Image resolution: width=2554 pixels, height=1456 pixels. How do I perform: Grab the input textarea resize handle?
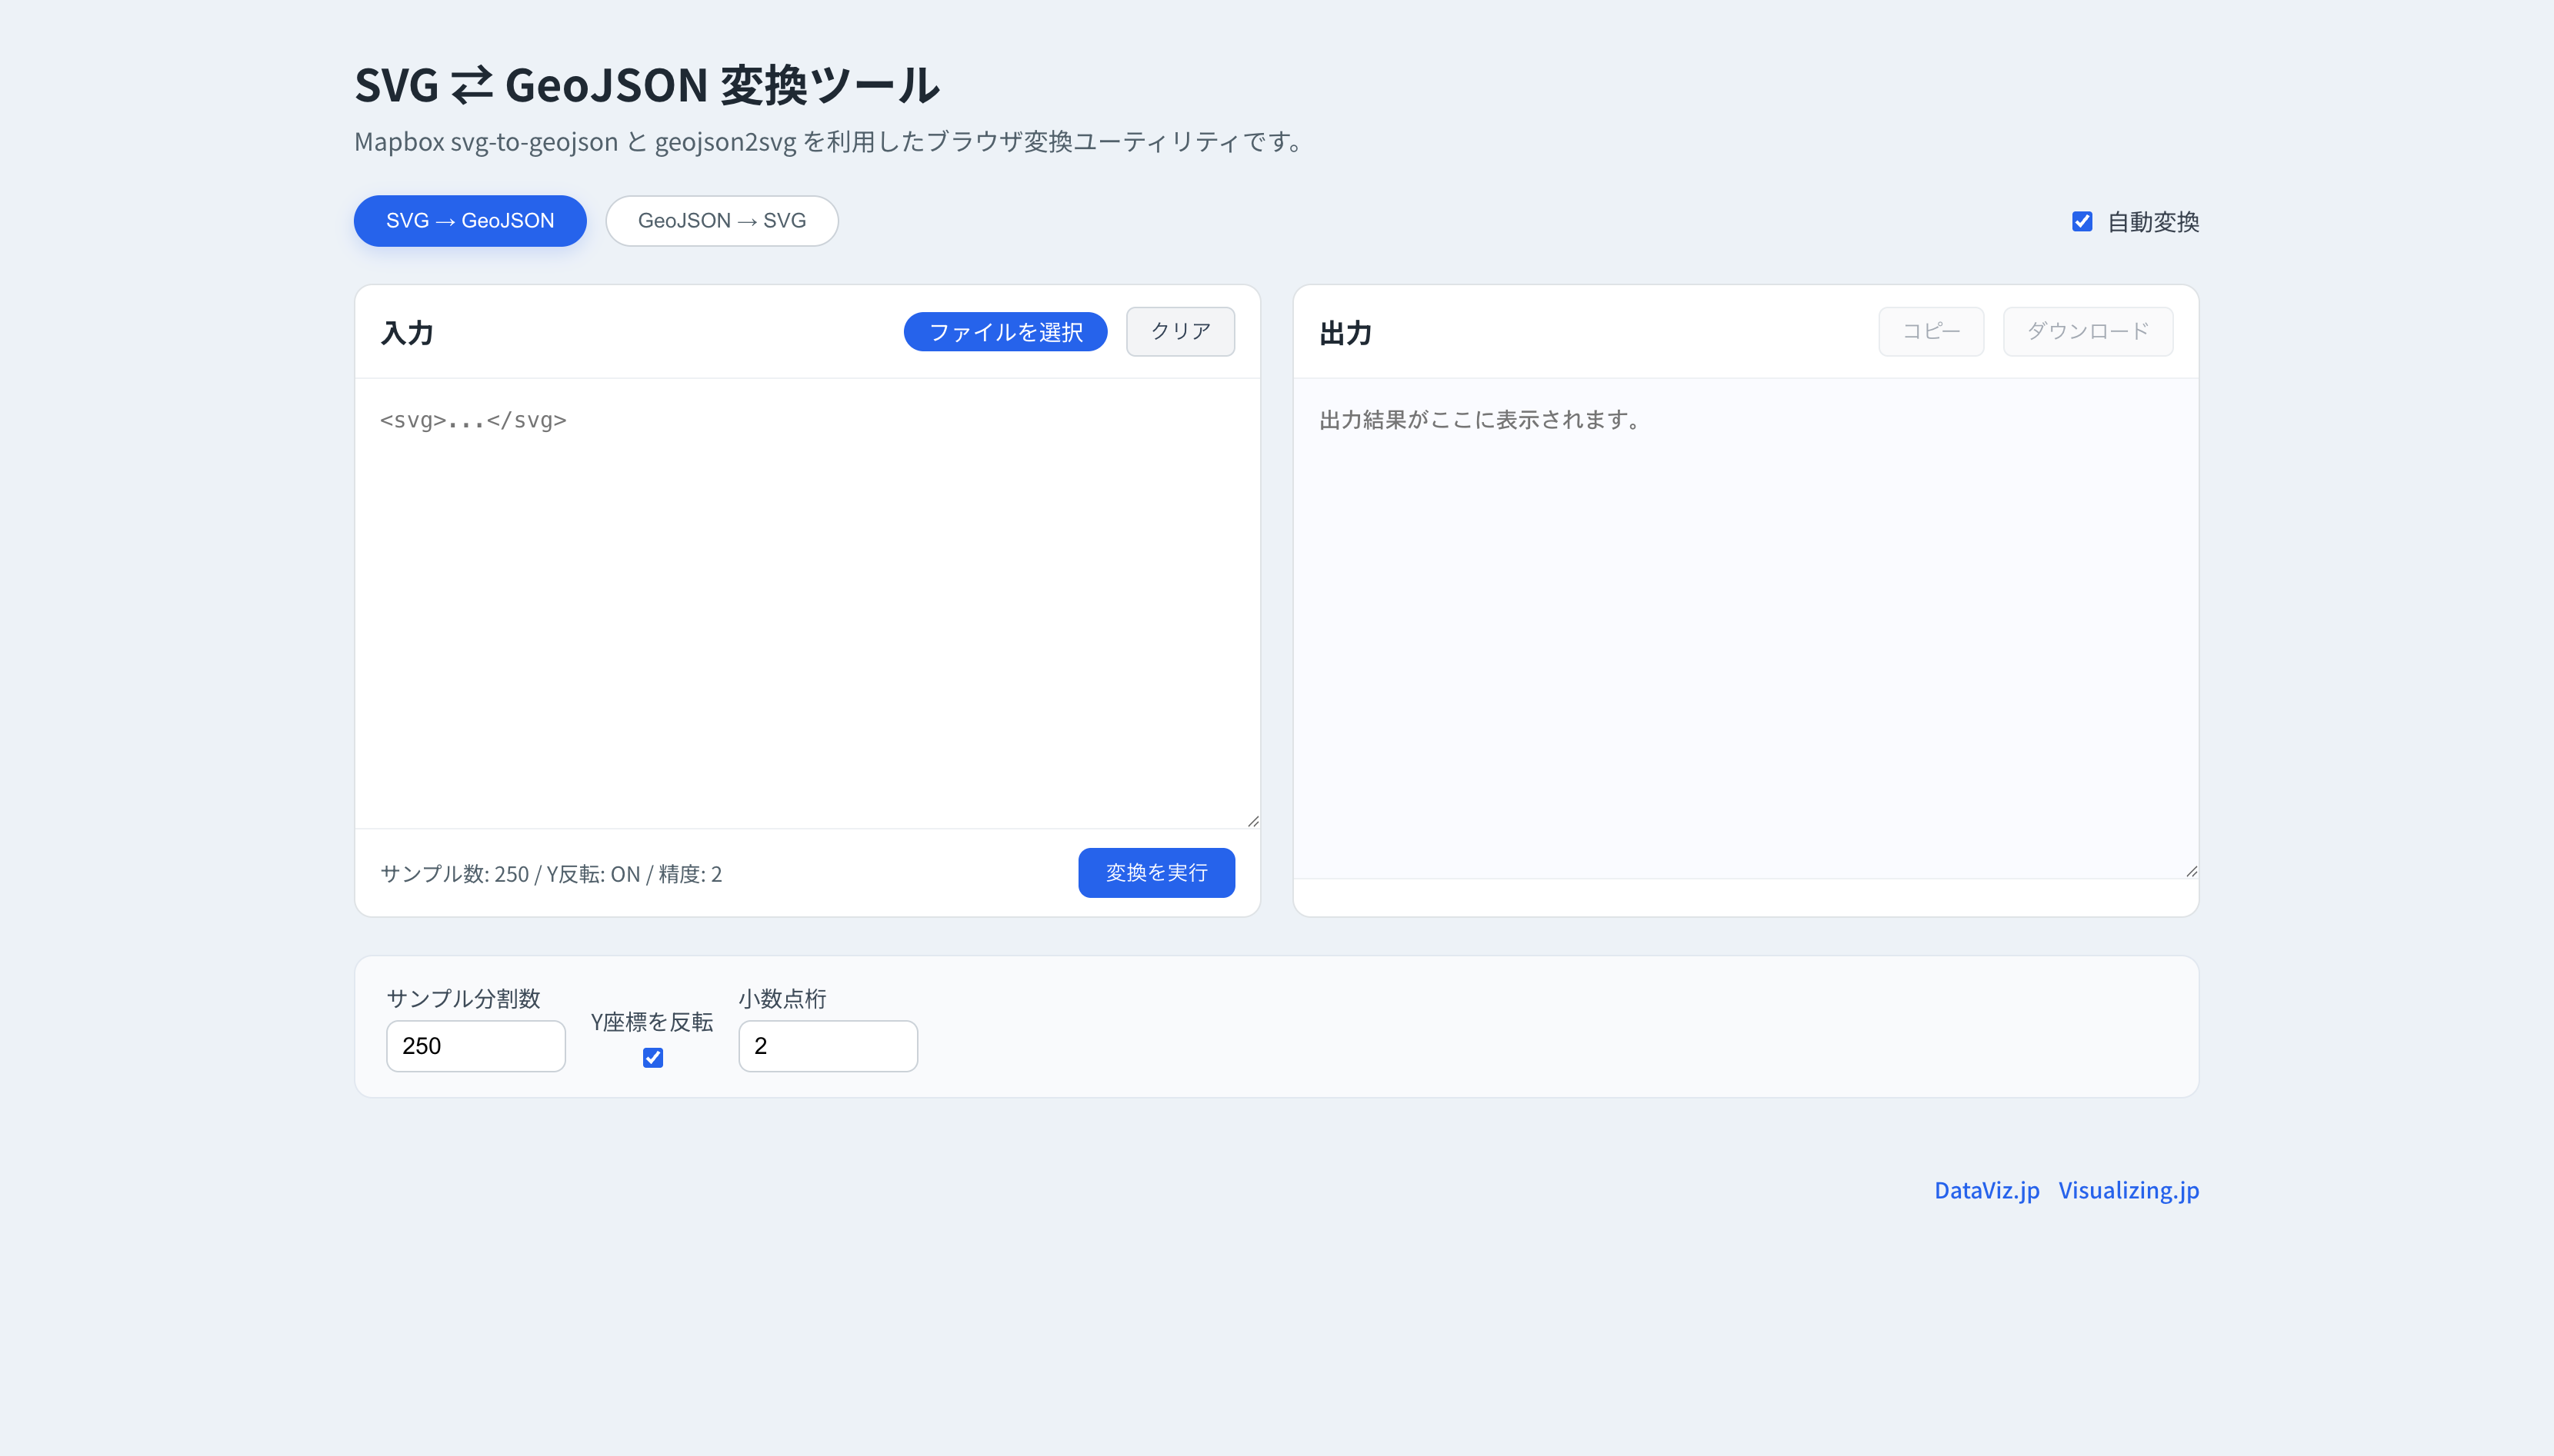(1252, 821)
